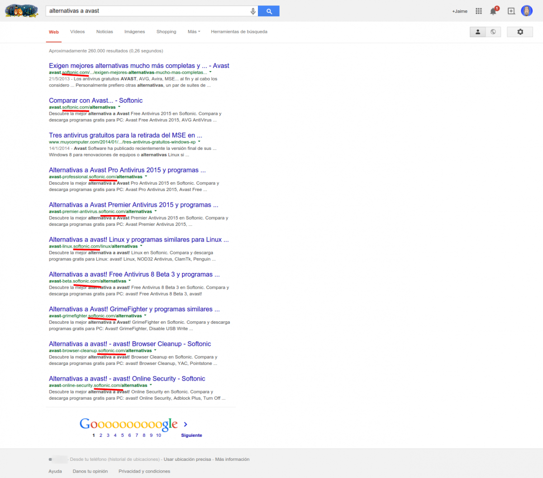This screenshot has width=543, height=478.
Task: Expand dropdown arrow of avast-online-security URL
Action: [151, 385]
